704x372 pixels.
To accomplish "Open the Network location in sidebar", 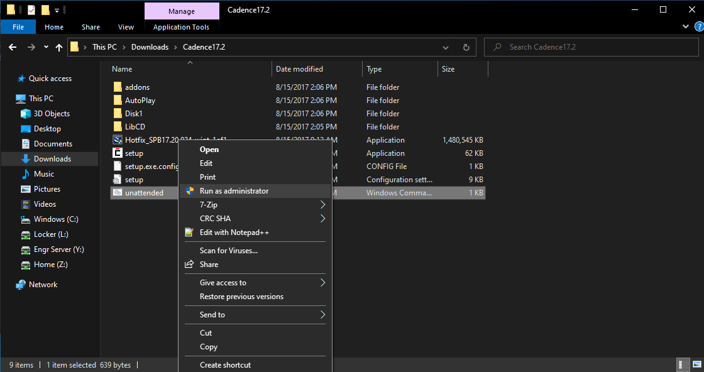I will pyautogui.click(x=43, y=285).
